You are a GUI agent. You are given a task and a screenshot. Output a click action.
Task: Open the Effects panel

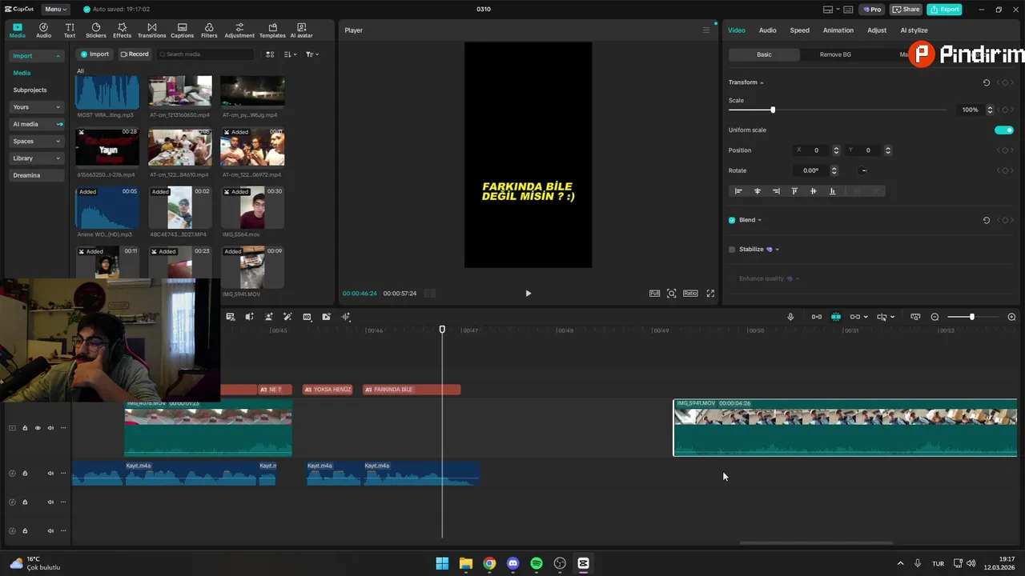pos(122,30)
